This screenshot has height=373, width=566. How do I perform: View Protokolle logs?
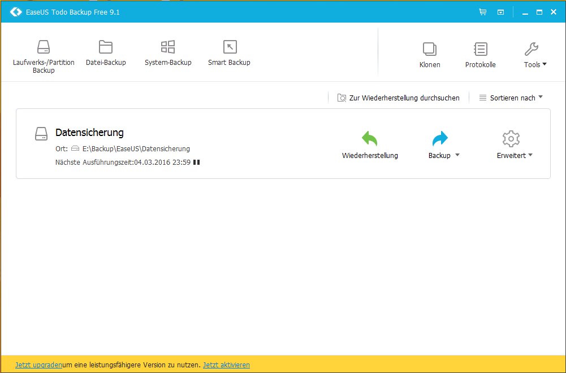[480, 55]
